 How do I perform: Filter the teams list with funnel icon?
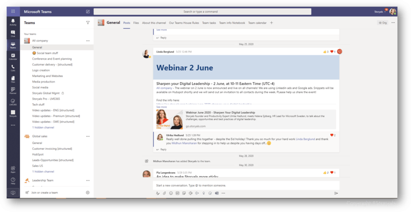pos(88,23)
